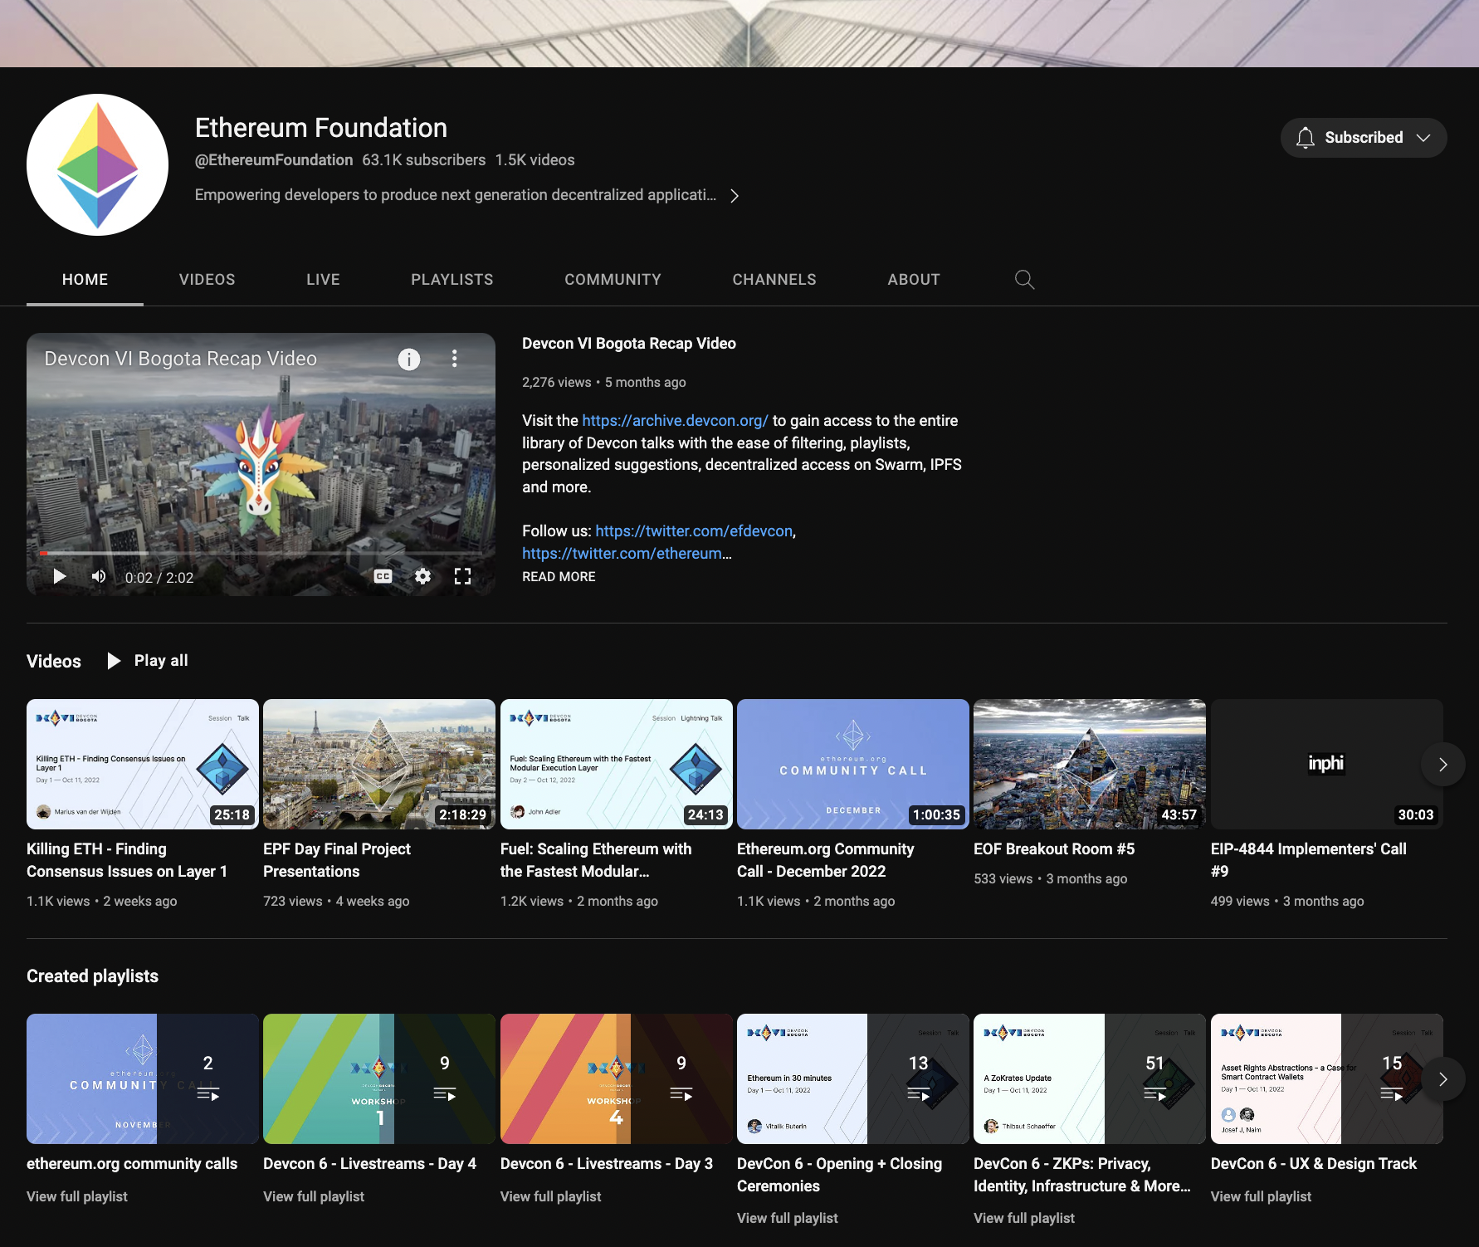Open the CHANNELS tab
Screen dimensions: 1479x1247
(x=774, y=280)
